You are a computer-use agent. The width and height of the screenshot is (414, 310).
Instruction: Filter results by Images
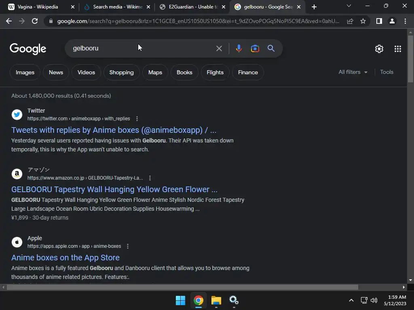pos(25,72)
